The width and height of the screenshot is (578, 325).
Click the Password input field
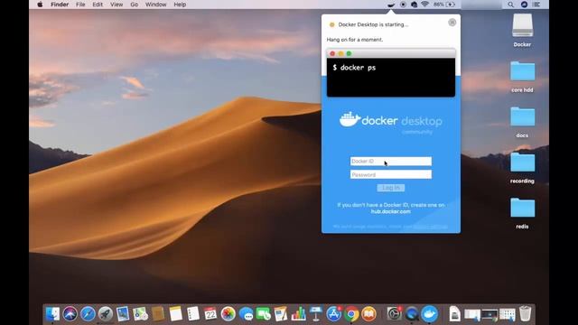[x=391, y=174]
